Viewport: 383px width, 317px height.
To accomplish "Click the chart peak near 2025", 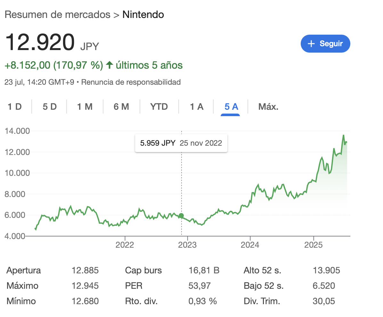I will [344, 135].
